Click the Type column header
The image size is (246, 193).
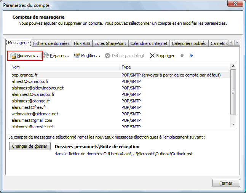click(x=175, y=67)
